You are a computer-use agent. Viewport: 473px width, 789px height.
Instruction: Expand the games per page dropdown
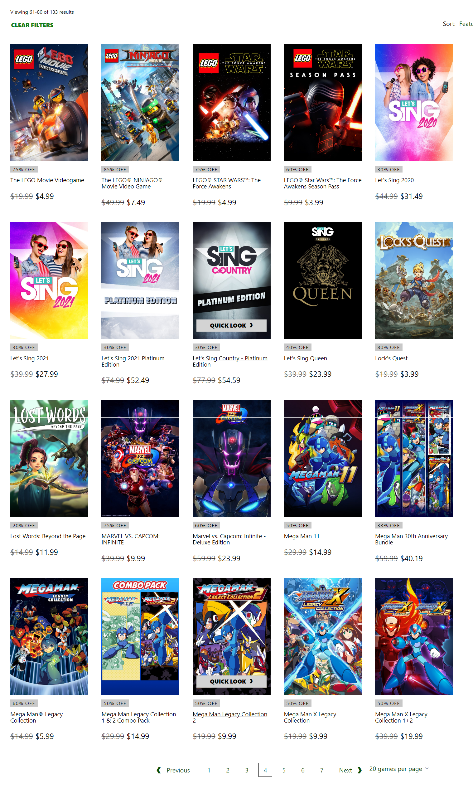(399, 769)
